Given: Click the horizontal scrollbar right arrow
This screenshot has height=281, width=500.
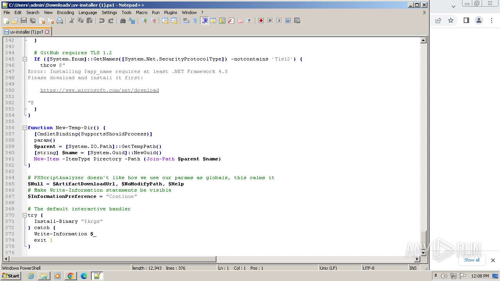Looking at the screenshot, I should [x=417, y=259].
